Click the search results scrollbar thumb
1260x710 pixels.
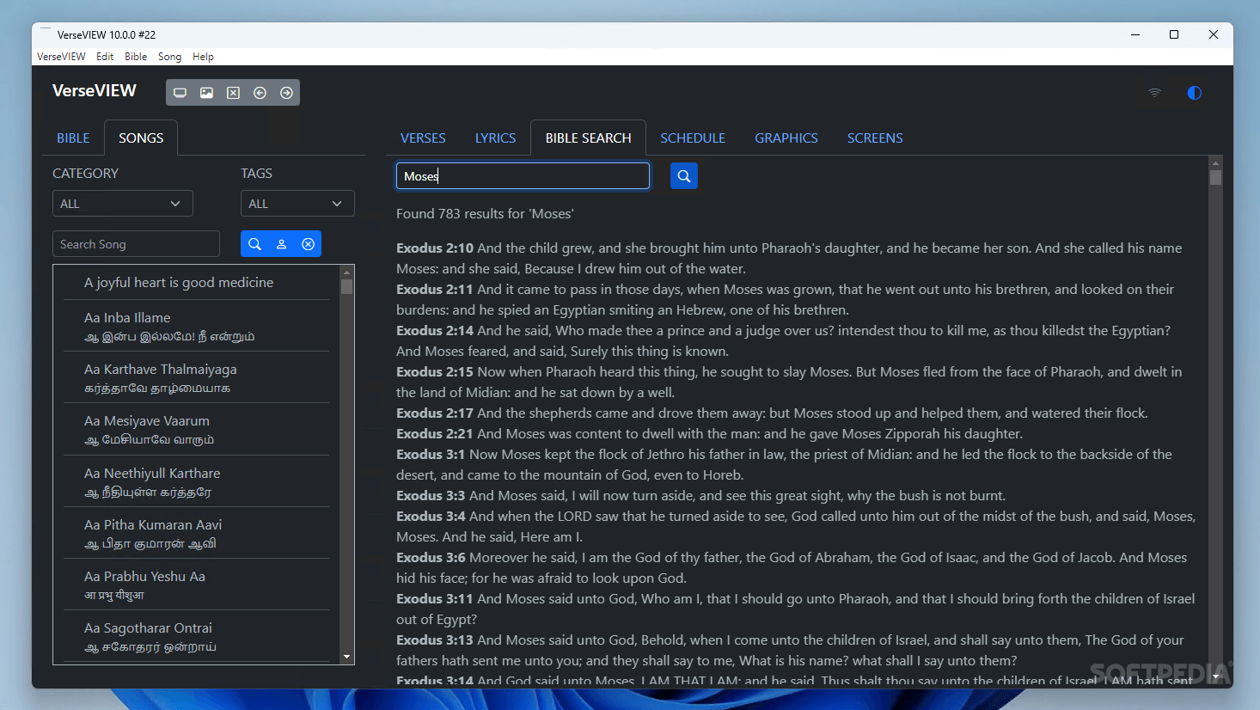pos(1215,178)
